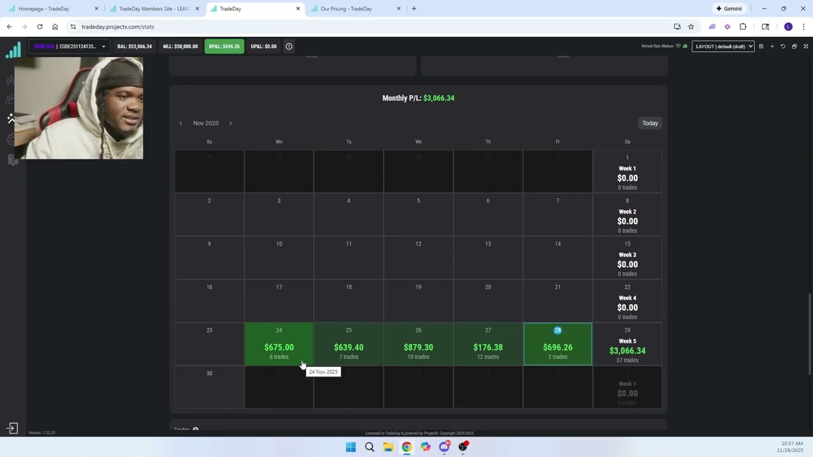Add a new layout with plus icon

pos(772,46)
